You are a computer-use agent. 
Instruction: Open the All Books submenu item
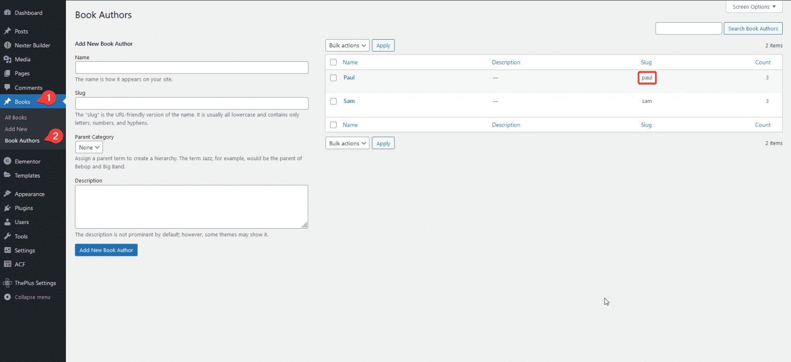16,117
